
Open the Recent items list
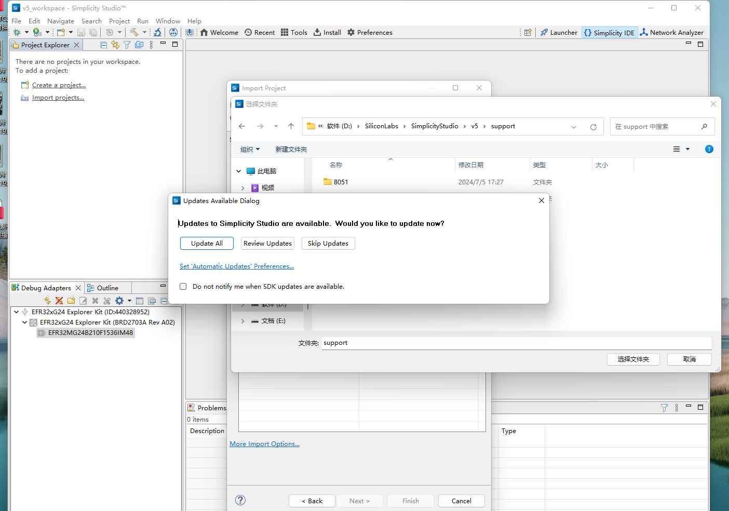coord(260,32)
